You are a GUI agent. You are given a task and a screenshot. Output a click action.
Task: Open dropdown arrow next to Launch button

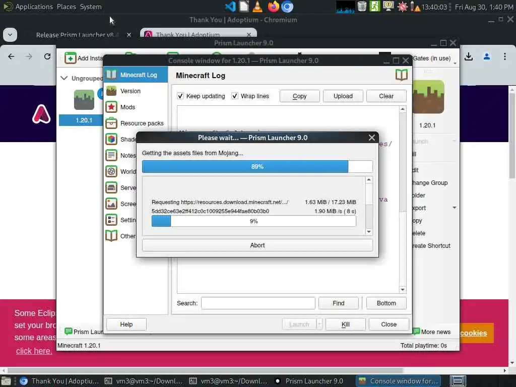click(319, 324)
